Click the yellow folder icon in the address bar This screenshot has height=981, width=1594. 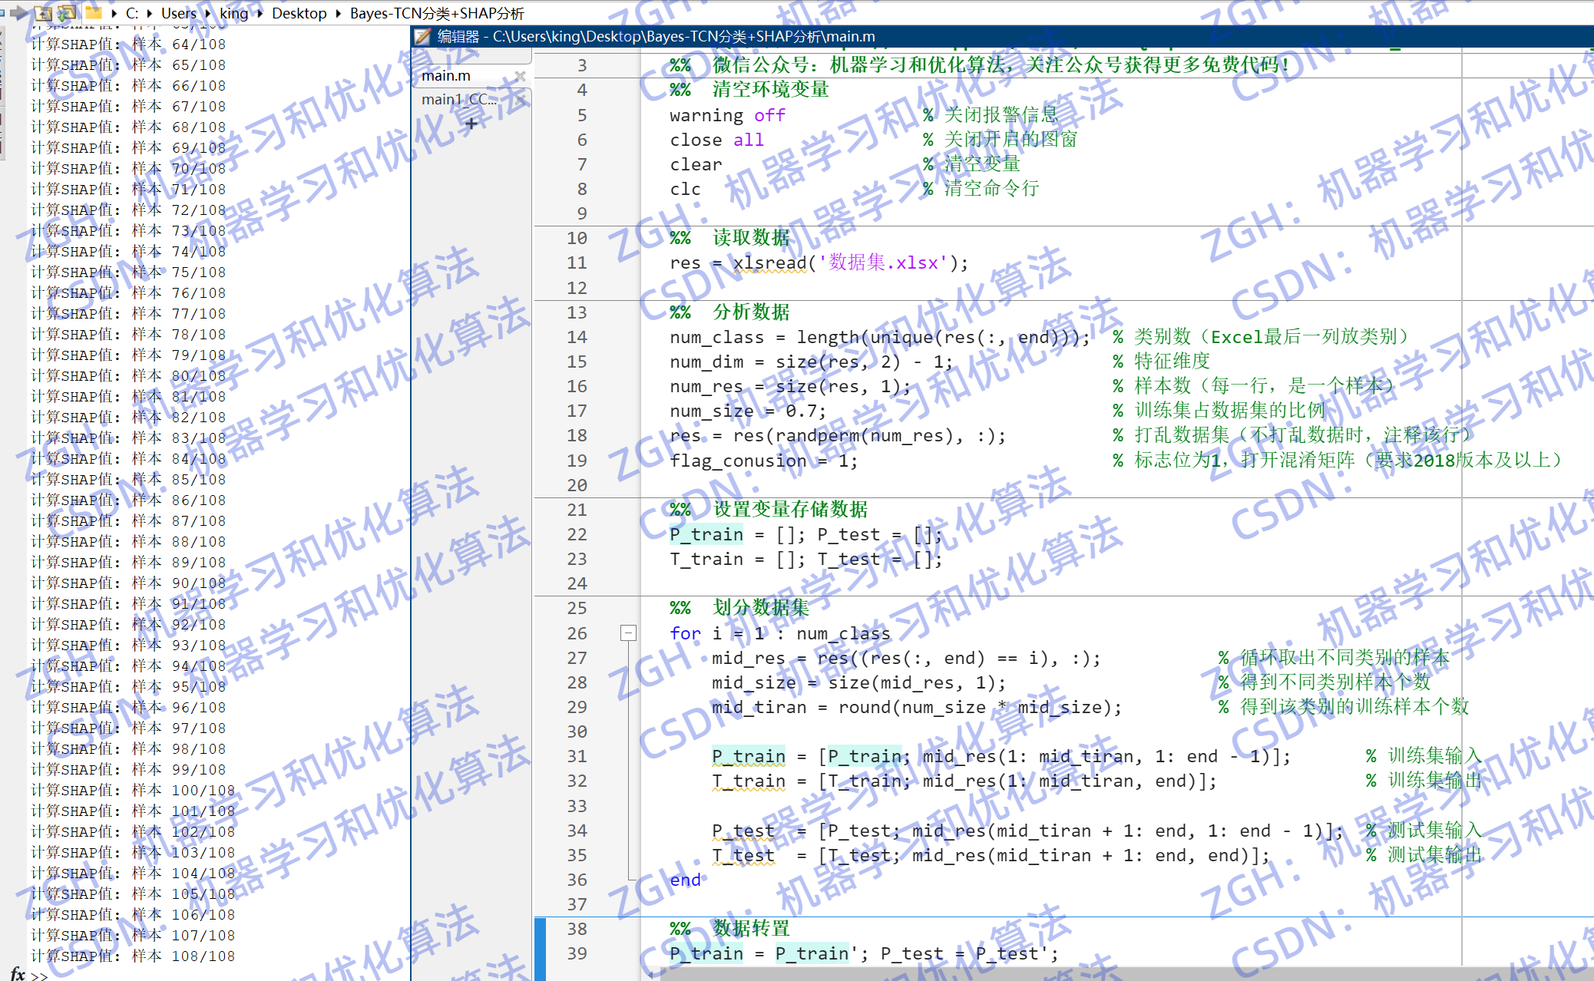coord(93,14)
